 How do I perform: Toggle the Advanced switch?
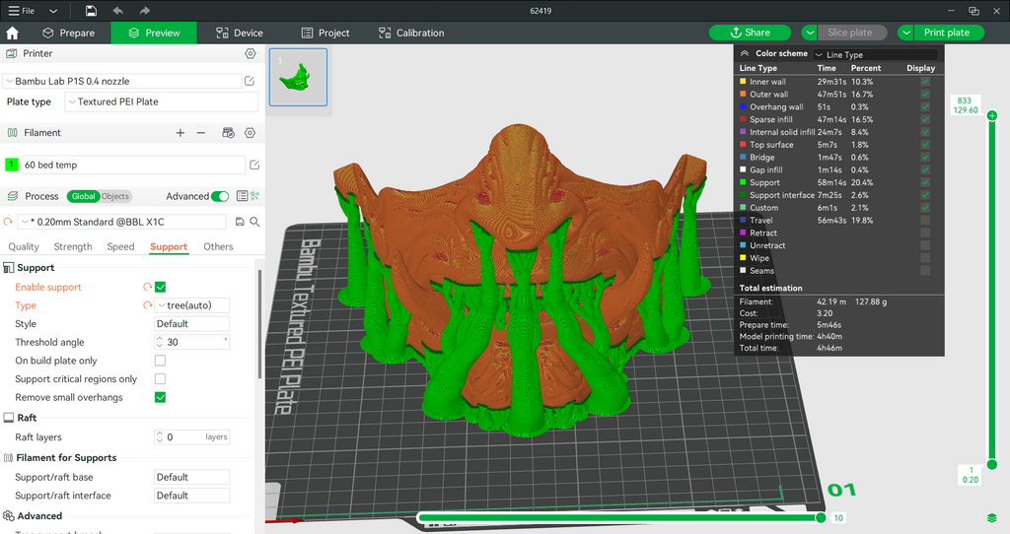[x=220, y=196]
